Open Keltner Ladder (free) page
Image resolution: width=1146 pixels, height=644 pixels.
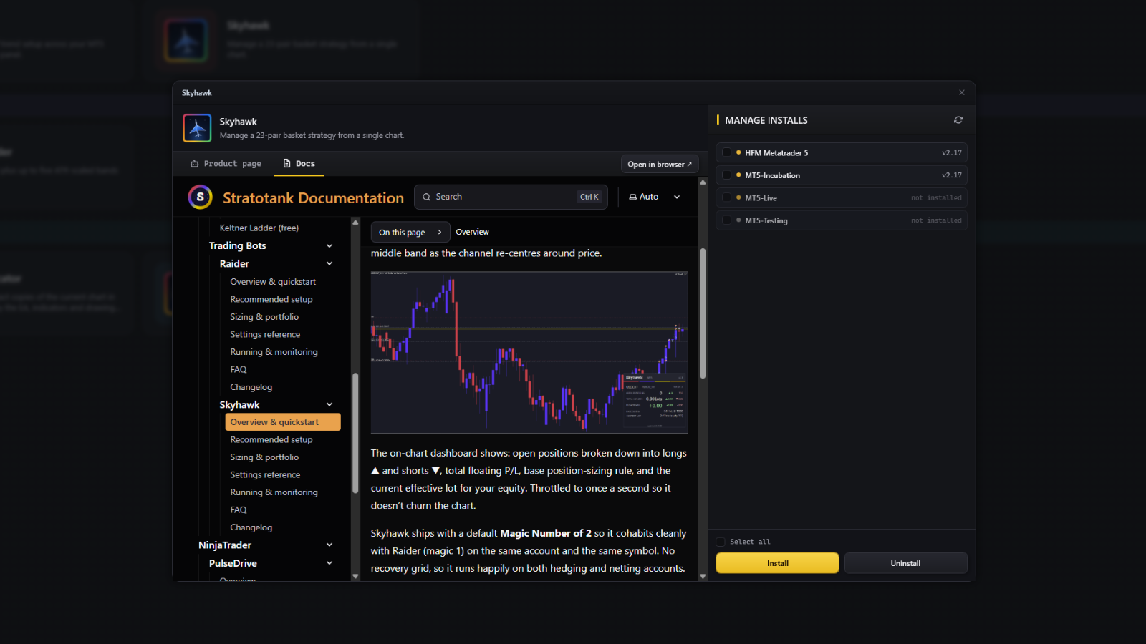tap(259, 228)
